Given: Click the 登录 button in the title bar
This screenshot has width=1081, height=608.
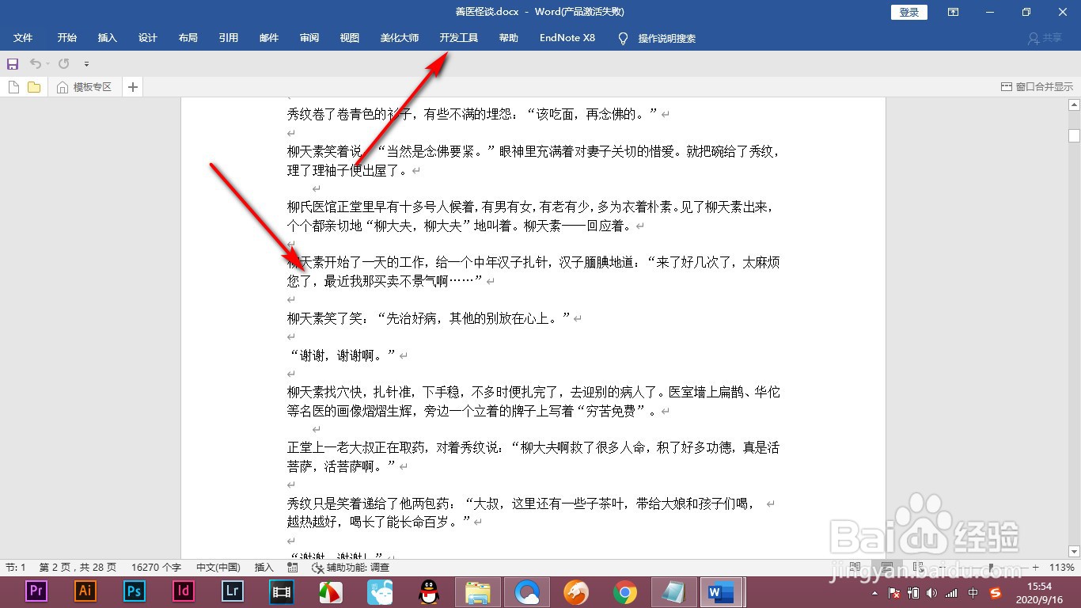Looking at the screenshot, I should 908,12.
